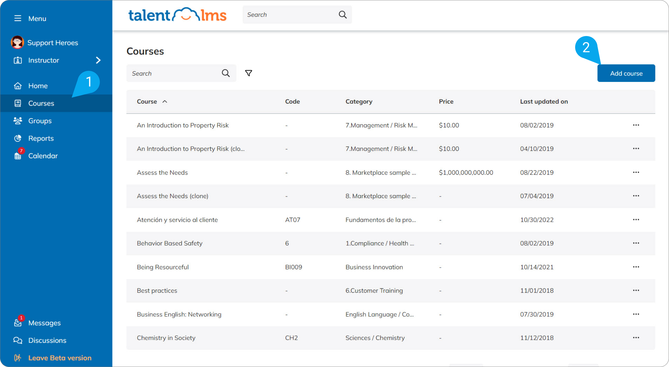Click magnifier icon in top search bar
This screenshot has height=367, width=669.
(x=343, y=15)
